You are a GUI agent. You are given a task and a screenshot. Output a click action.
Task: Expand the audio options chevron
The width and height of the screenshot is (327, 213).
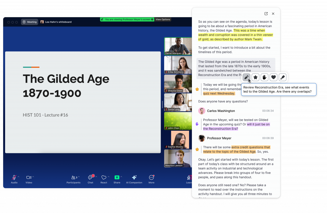click(x=18, y=176)
